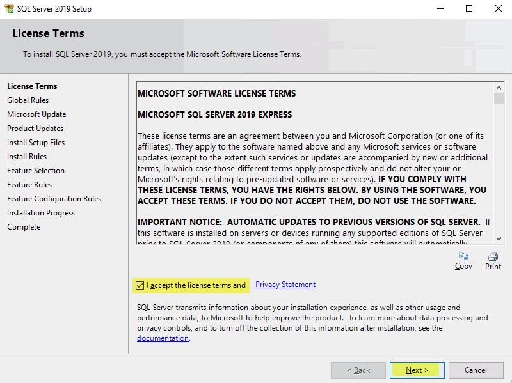Click the Print icon for license text
This screenshot has height=383, width=512.
point(493,256)
